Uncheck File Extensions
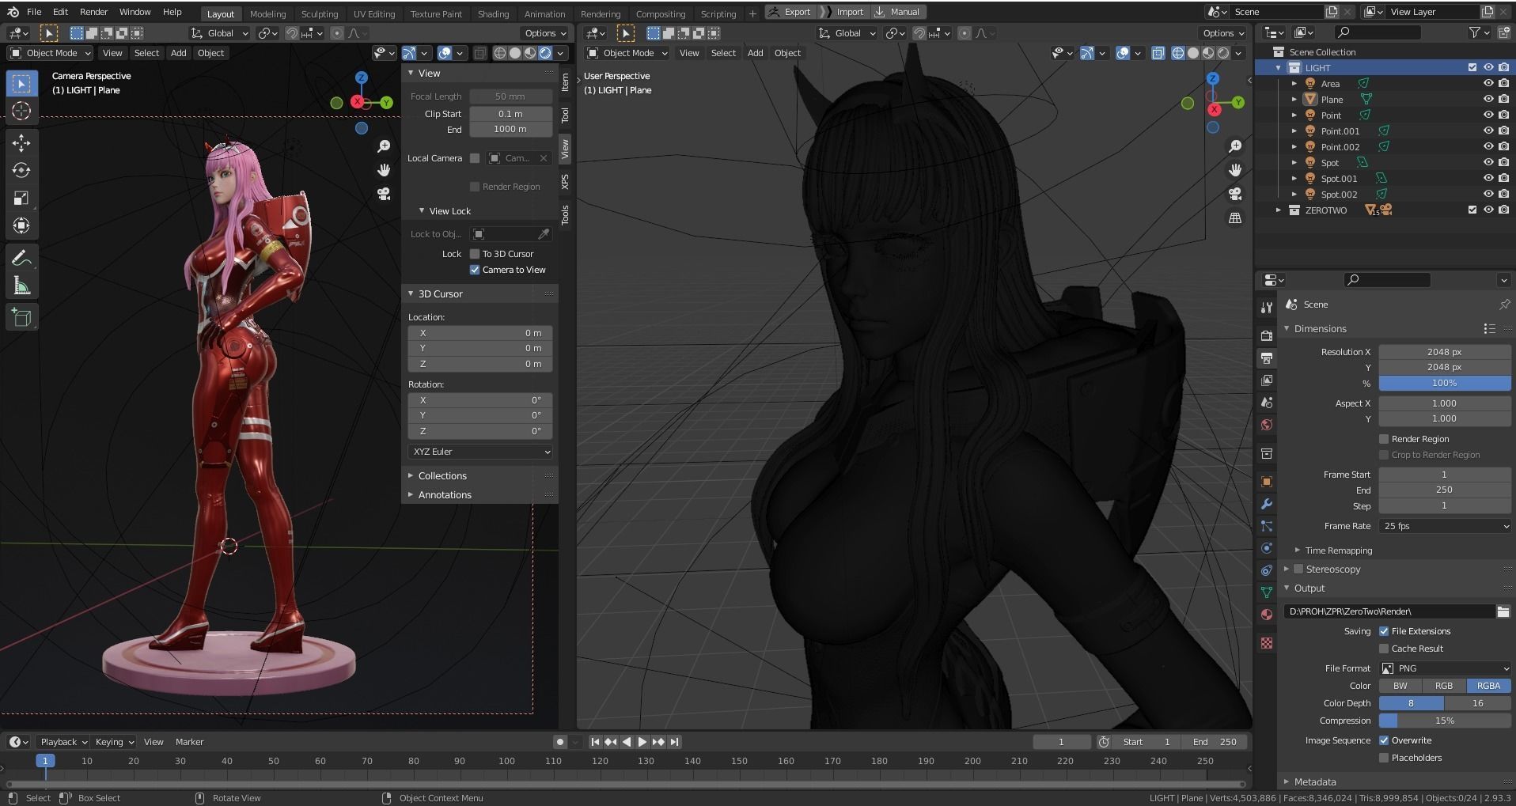Image resolution: width=1516 pixels, height=806 pixels. [x=1384, y=631]
